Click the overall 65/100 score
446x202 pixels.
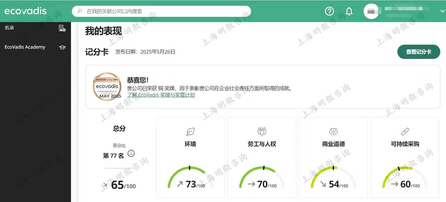click(x=123, y=185)
